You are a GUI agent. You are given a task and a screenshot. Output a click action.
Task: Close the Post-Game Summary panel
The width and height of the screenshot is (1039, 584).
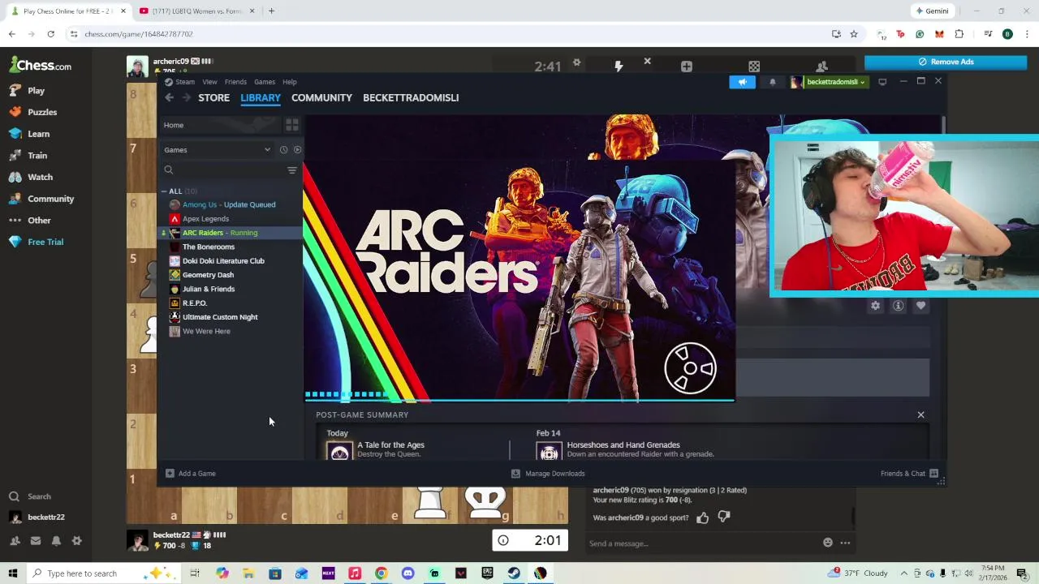coord(920,414)
